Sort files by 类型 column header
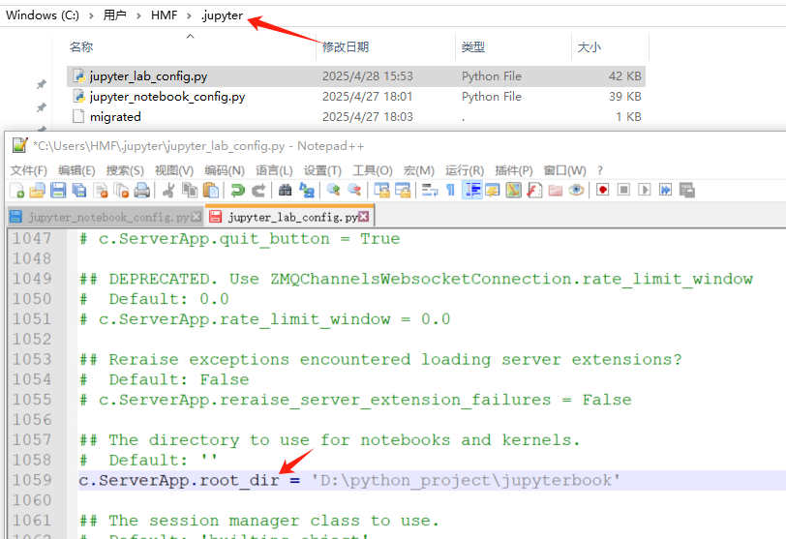The height and width of the screenshot is (539, 786). [x=472, y=47]
